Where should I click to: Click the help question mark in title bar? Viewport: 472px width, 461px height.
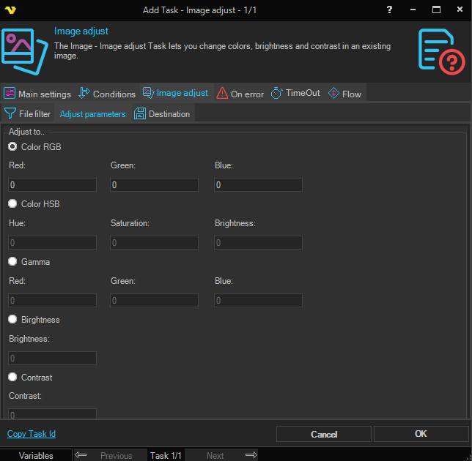tap(388, 10)
